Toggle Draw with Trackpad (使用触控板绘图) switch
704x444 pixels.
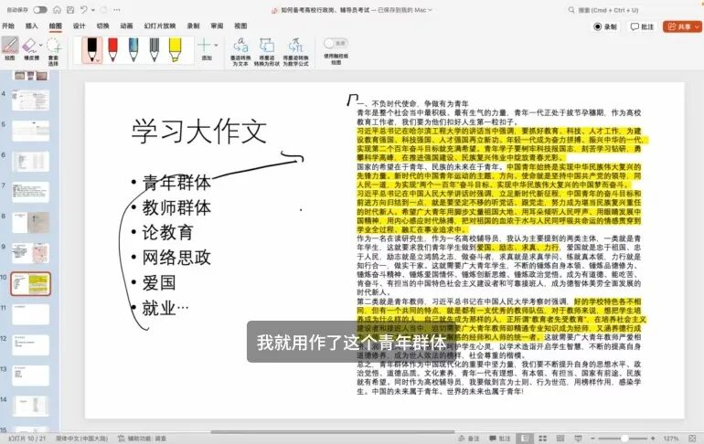[335, 43]
